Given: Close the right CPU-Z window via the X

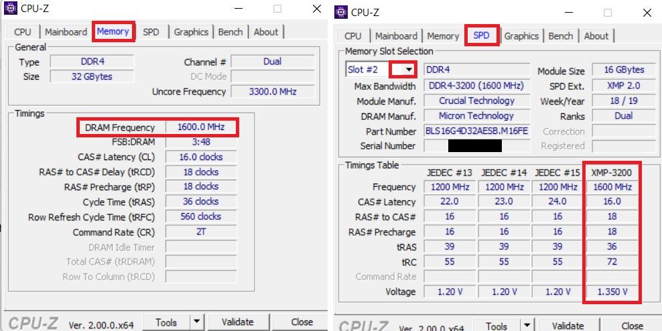Looking at the screenshot, I should 647,13.
